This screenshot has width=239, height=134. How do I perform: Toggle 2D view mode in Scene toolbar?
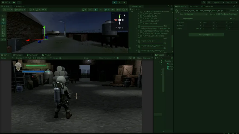pos(90,10)
